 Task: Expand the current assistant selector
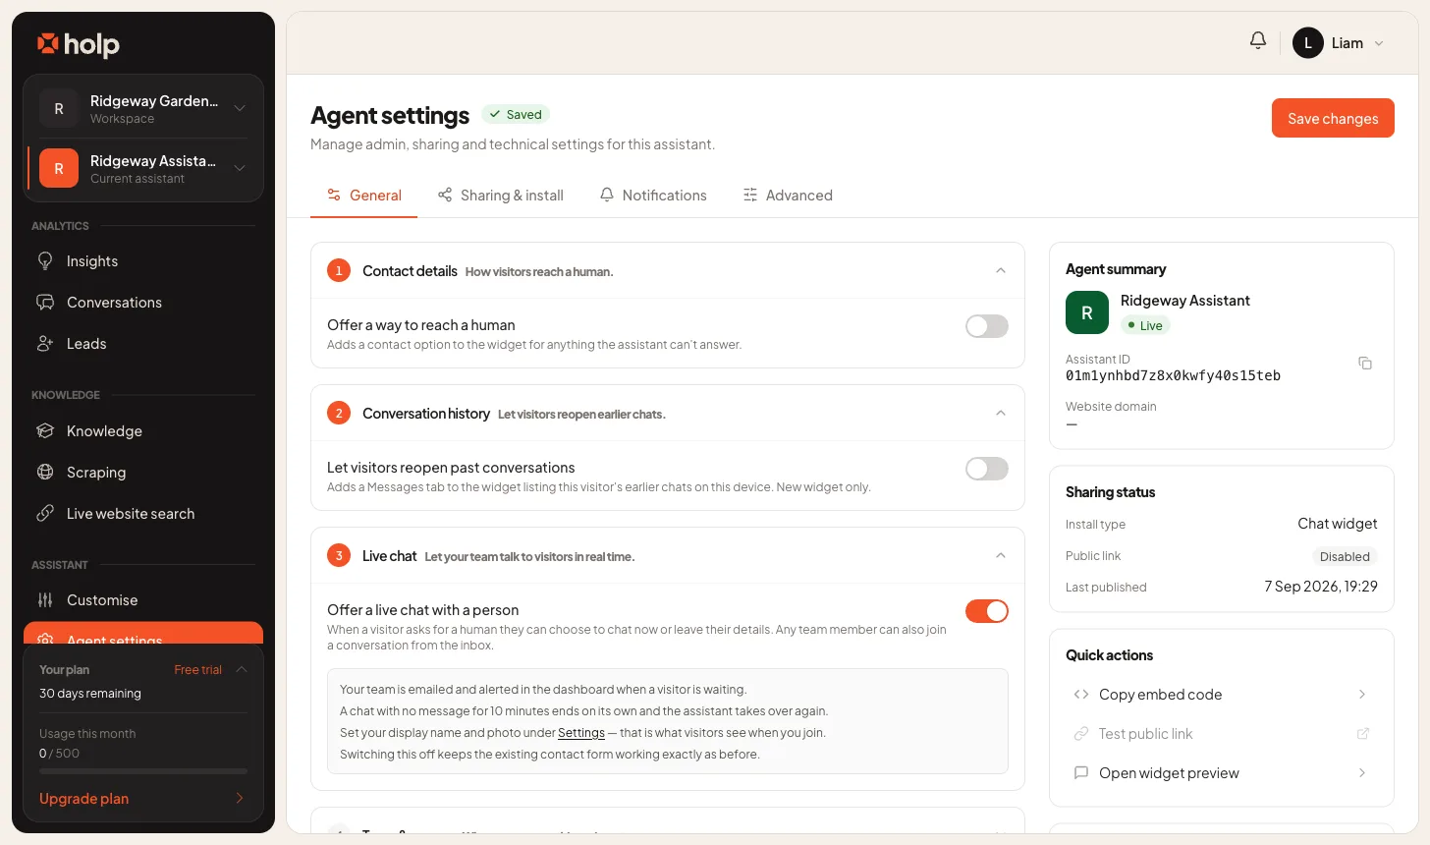pos(240,168)
